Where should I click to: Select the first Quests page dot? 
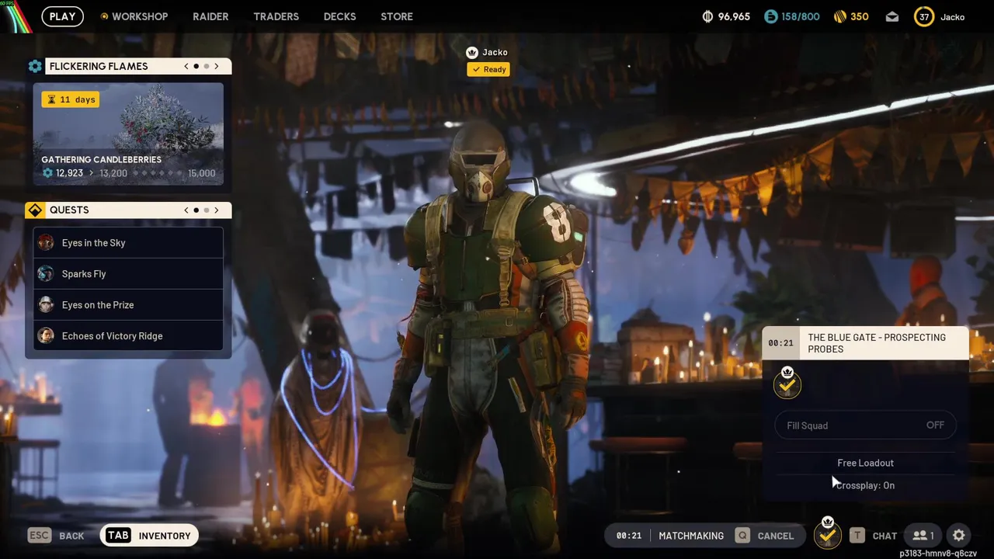pyautogui.click(x=196, y=210)
